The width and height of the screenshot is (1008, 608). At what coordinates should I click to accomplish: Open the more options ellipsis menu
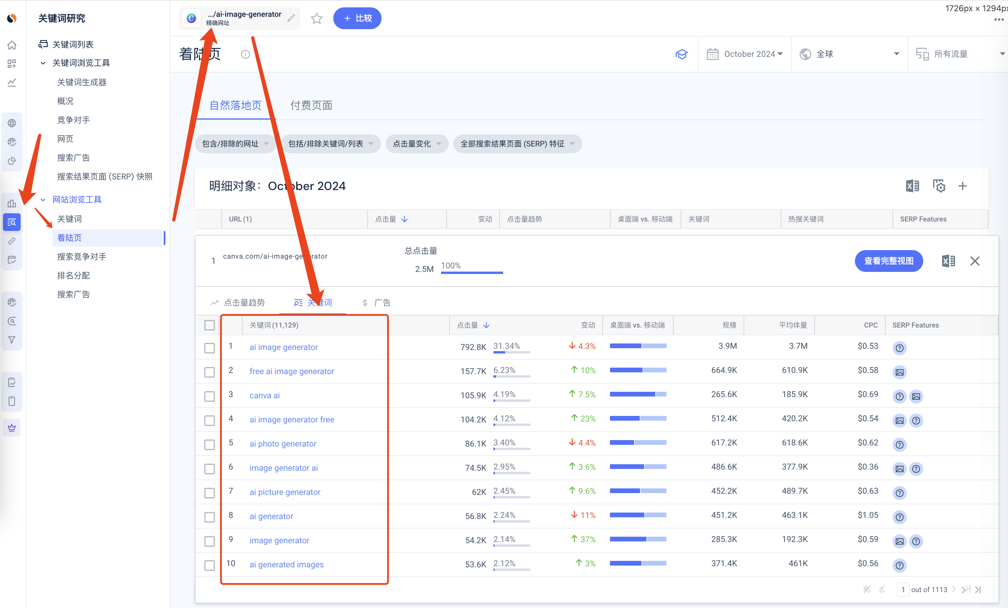pos(999,19)
